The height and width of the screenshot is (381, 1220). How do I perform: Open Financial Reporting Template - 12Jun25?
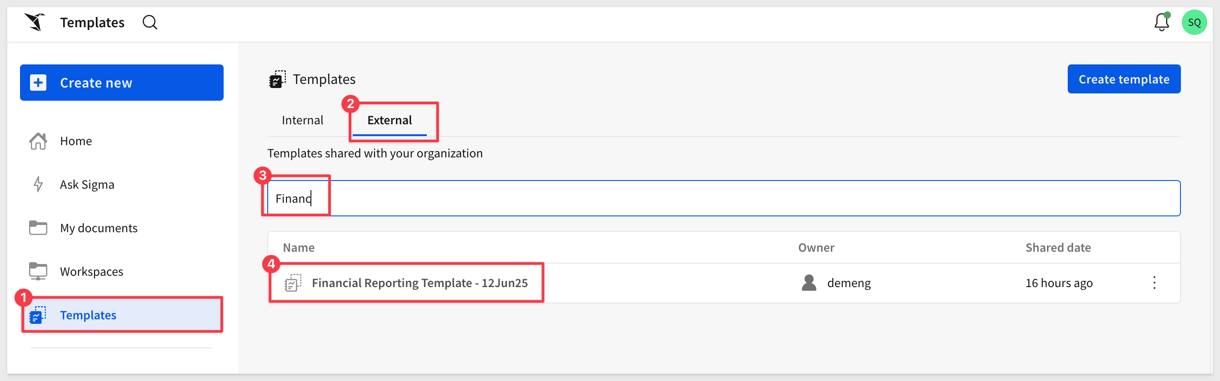click(x=420, y=283)
